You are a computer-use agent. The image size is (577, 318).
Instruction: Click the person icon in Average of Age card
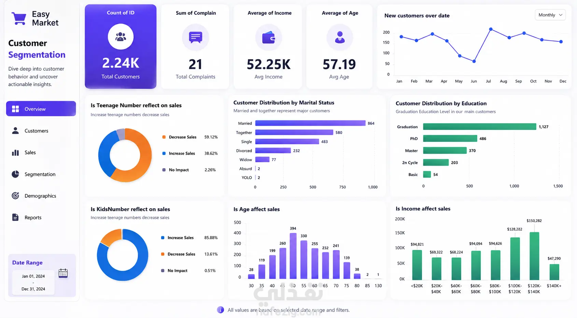[340, 37]
